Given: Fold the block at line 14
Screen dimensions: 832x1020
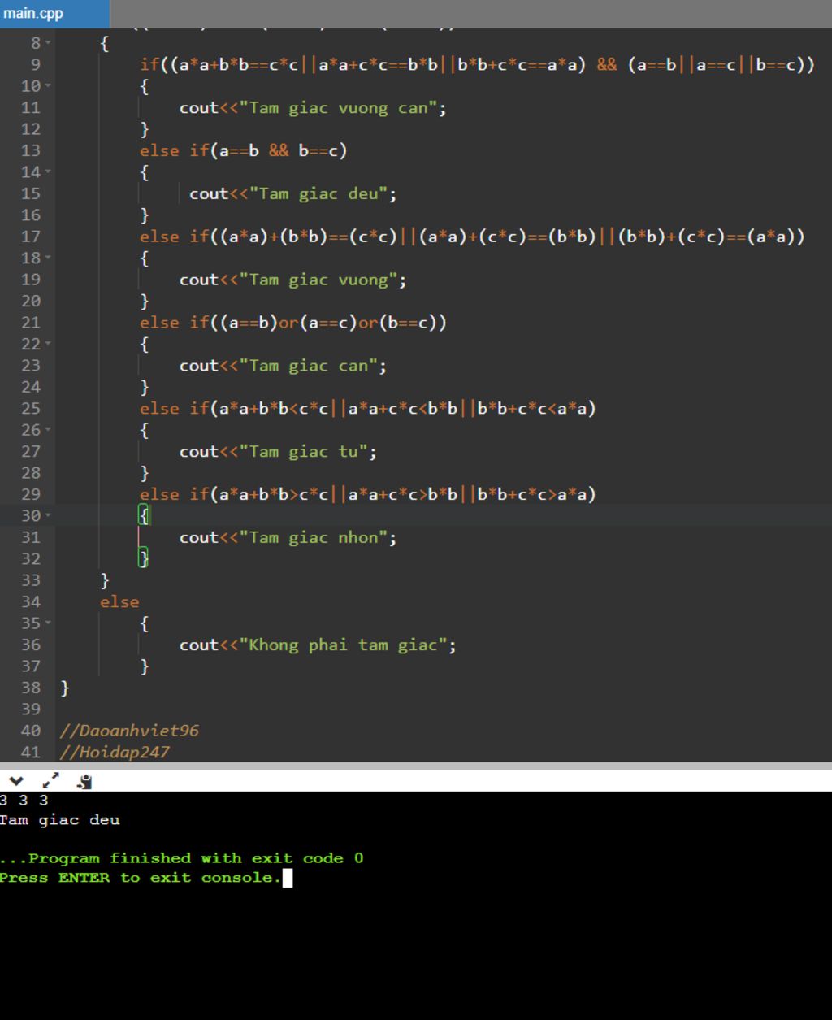Looking at the screenshot, I should coord(49,172).
